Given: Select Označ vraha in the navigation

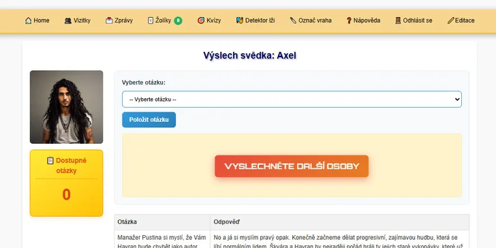Looking at the screenshot, I should pyautogui.click(x=311, y=20).
